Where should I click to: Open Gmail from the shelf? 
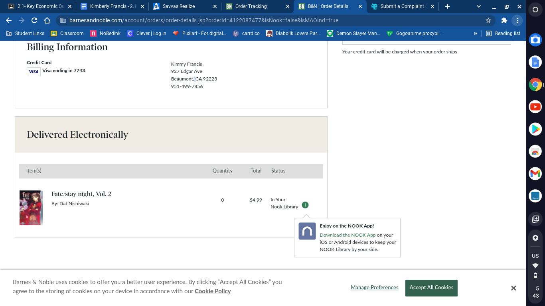tap(535, 173)
